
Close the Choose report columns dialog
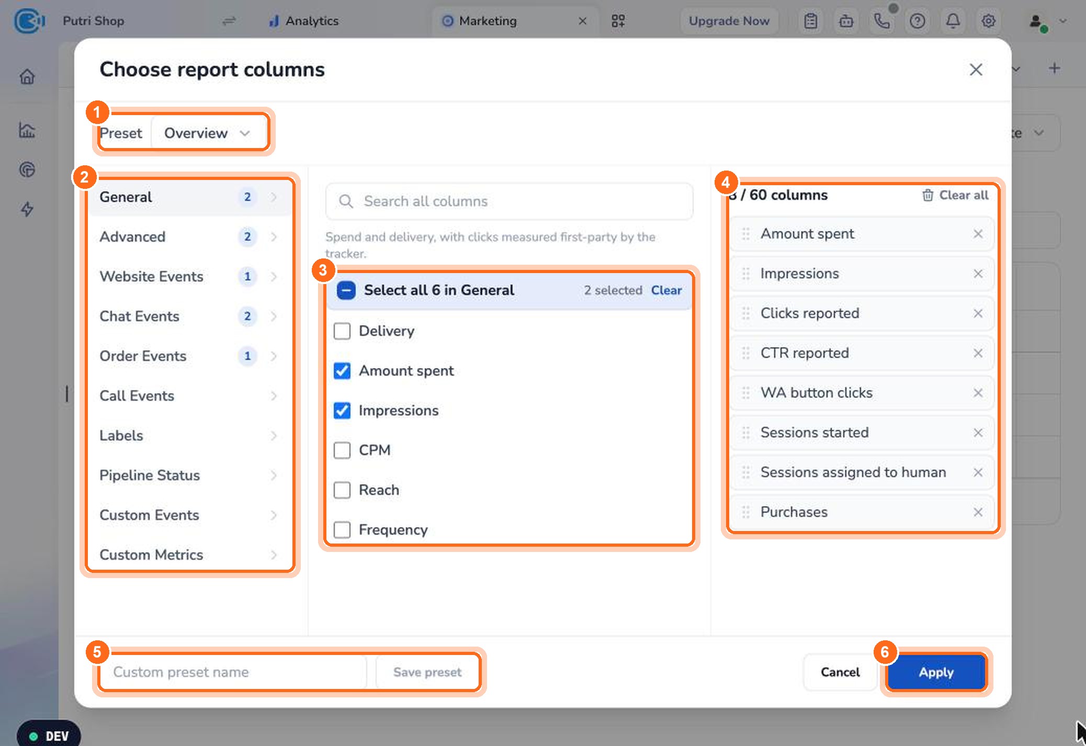tap(976, 70)
